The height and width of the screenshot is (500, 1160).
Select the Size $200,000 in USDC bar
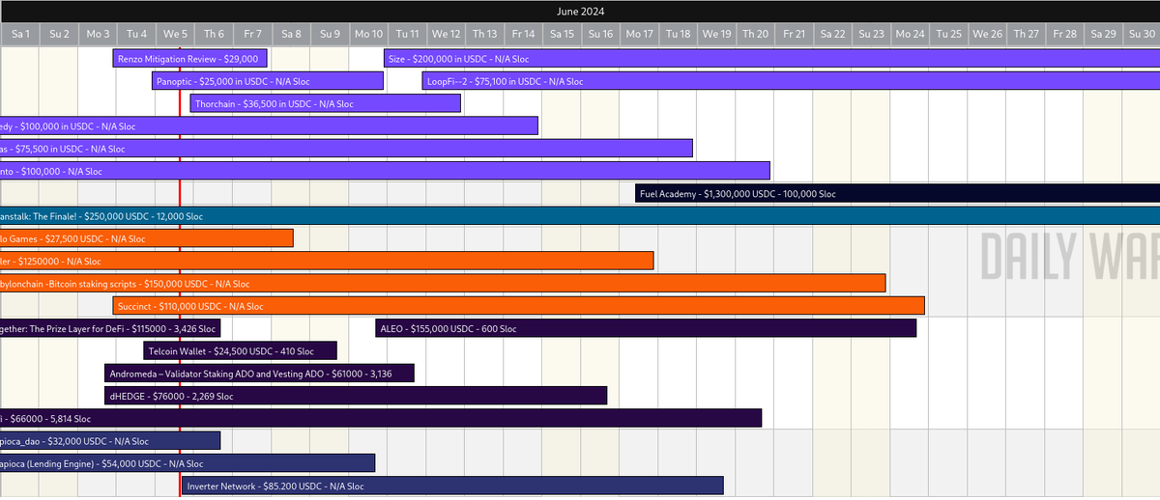point(771,59)
